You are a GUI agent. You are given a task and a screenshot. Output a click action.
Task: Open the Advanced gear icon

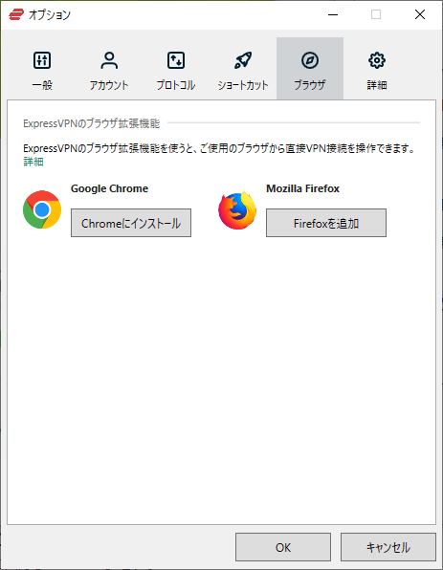[x=377, y=60]
